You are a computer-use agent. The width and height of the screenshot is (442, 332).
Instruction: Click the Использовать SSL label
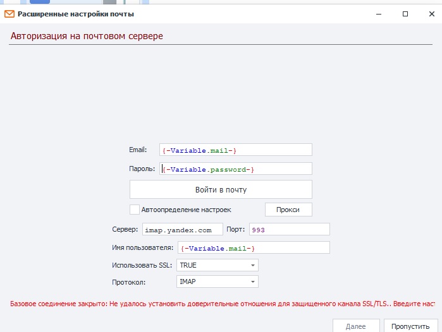click(142, 265)
